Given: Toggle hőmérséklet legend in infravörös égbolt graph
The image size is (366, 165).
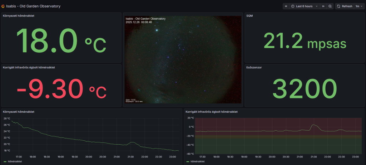Looking at the screenshot, I should [x=197, y=161].
